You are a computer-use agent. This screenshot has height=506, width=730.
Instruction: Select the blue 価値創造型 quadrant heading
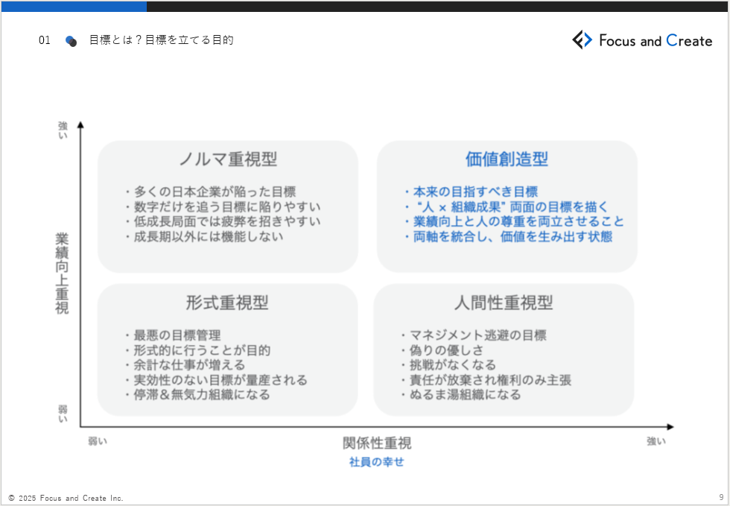pyautogui.click(x=507, y=159)
